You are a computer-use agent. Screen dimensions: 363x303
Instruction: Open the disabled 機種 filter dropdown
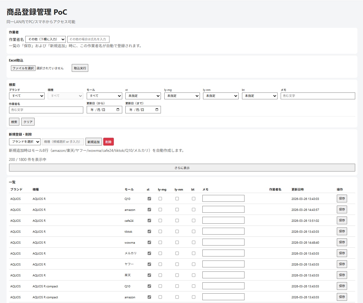(65, 96)
